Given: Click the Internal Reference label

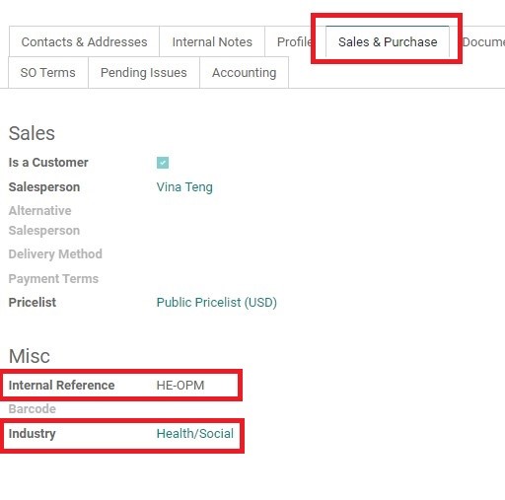Looking at the screenshot, I should (61, 385).
